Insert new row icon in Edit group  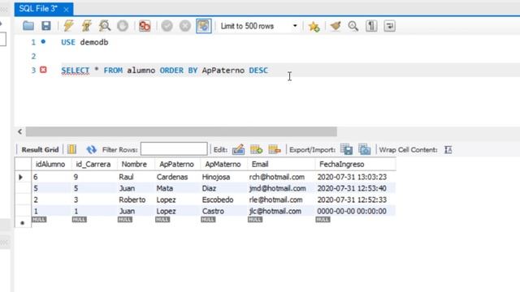[x=256, y=149]
